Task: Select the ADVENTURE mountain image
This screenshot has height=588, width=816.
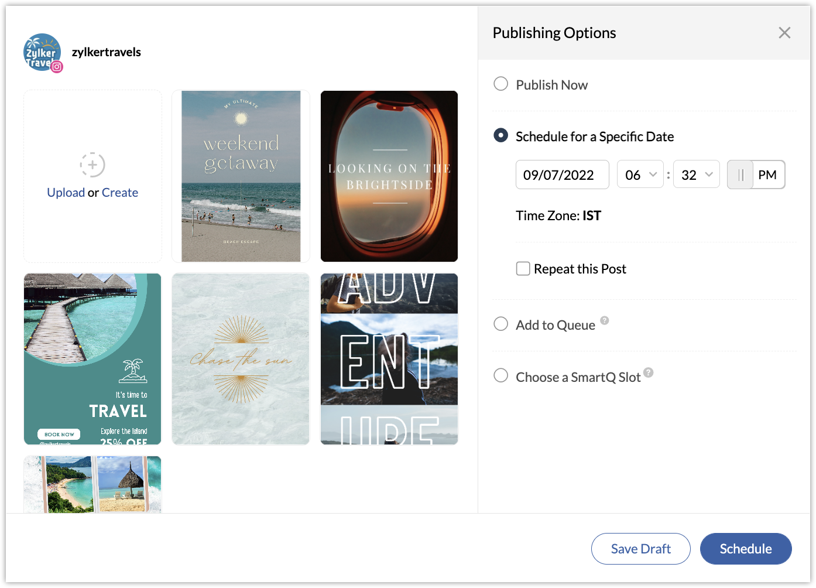Action: [x=389, y=359]
